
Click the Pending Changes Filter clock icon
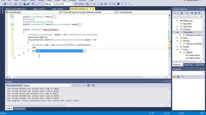click(x=187, y=13)
